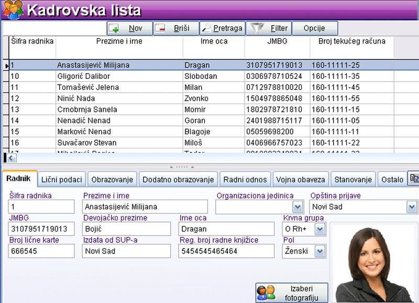Click into the Devojačko prezime field

[126, 229]
